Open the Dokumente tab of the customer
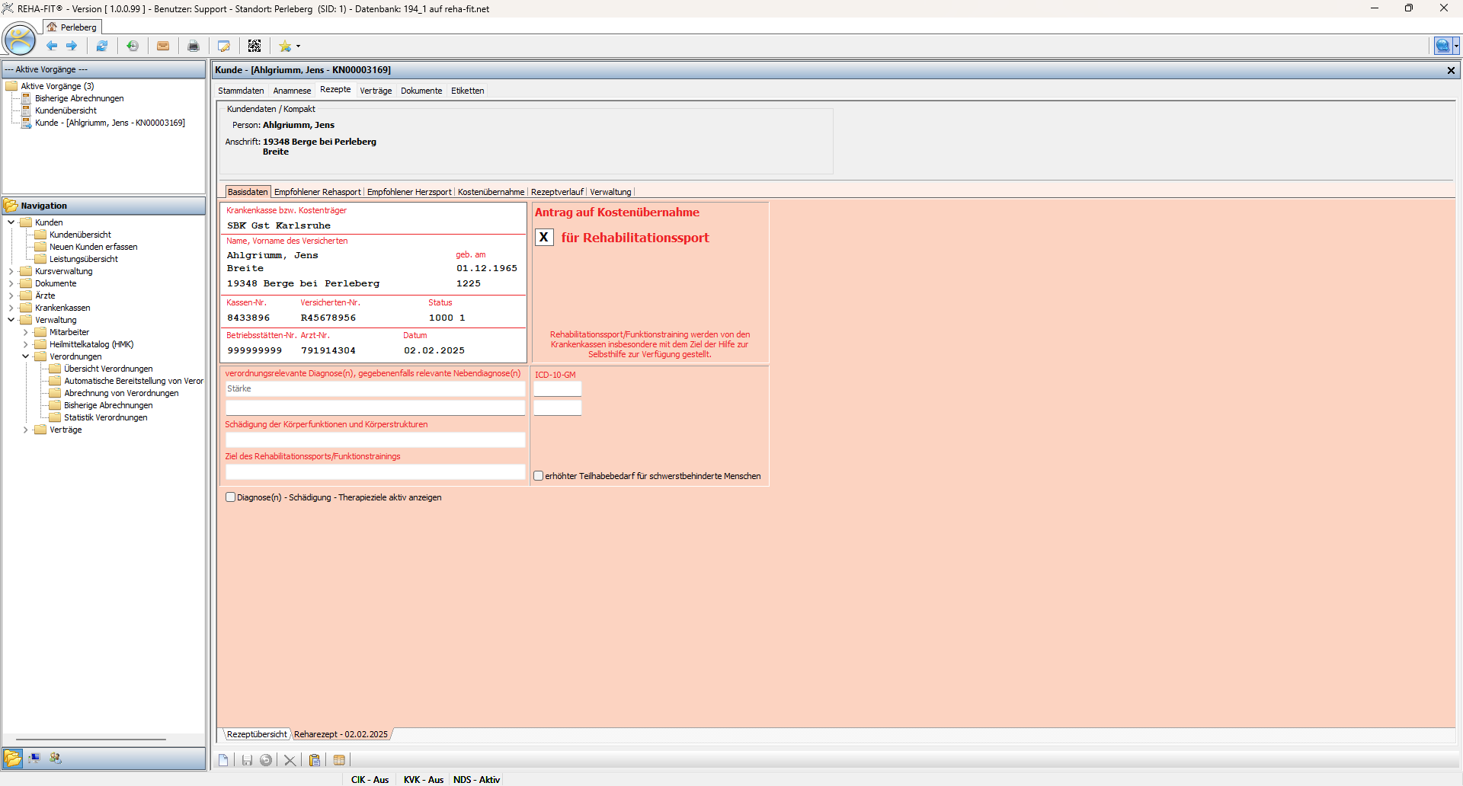 coord(421,91)
